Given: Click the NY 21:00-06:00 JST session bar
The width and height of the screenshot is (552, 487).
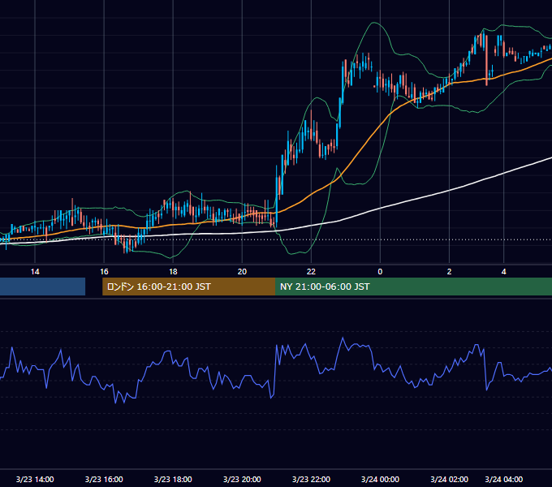Looking at the screenshot, I should (414, 287).
